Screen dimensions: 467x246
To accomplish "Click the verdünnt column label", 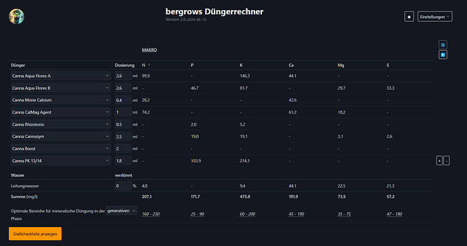I will pyautogui.click(x=123, y=175).
